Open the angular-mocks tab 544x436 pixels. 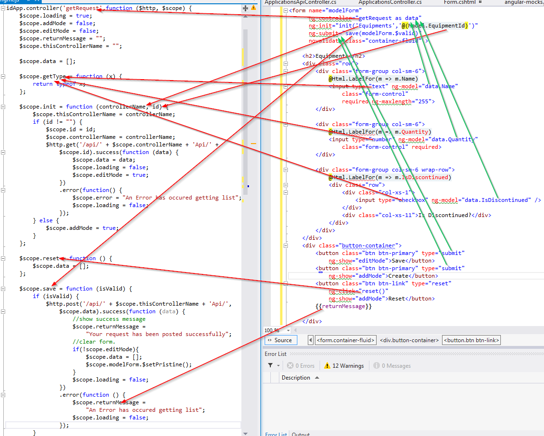524,2
